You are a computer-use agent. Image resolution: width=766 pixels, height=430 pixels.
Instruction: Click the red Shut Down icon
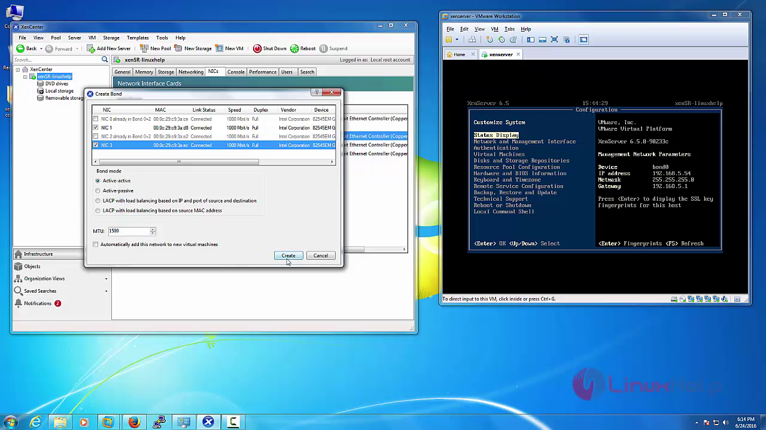tap(257, 48)
